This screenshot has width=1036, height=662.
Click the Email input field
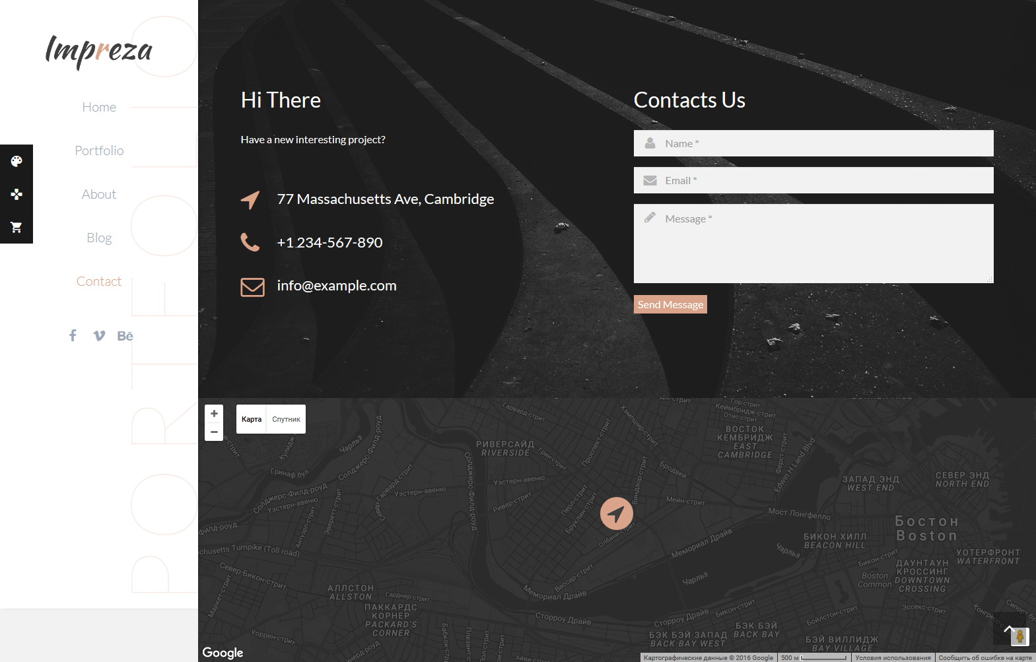(x=813, y=180)
